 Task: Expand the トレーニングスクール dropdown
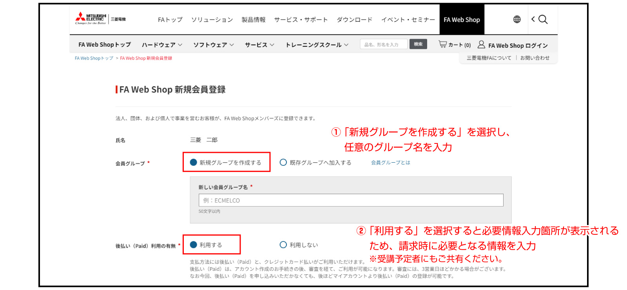point(317,45)
